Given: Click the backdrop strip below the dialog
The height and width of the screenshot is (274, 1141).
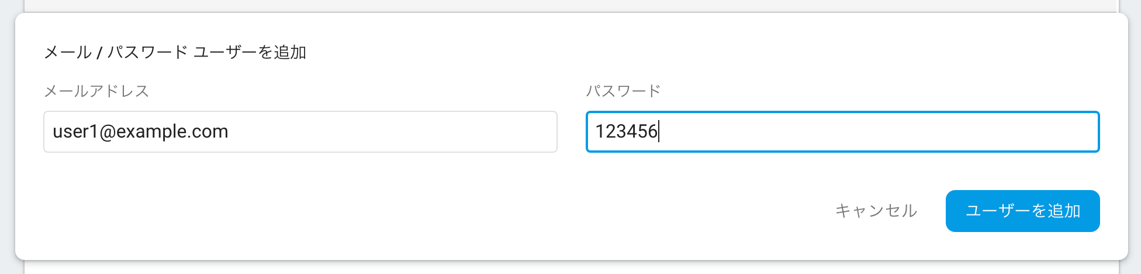Looking at the screenshot, I should coord(570,268).
